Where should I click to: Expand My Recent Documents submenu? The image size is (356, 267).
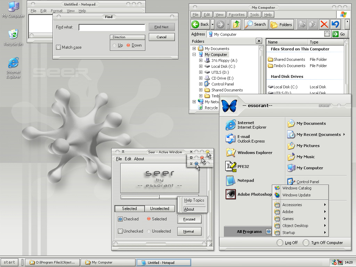[x=316, y=135]
